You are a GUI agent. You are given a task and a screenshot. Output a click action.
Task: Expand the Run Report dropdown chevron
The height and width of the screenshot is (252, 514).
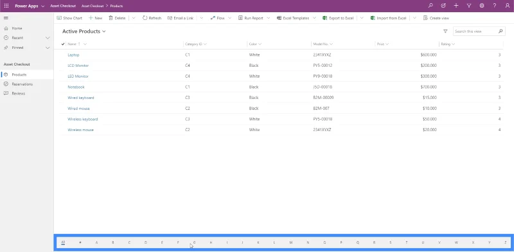[x=269, y=18]
